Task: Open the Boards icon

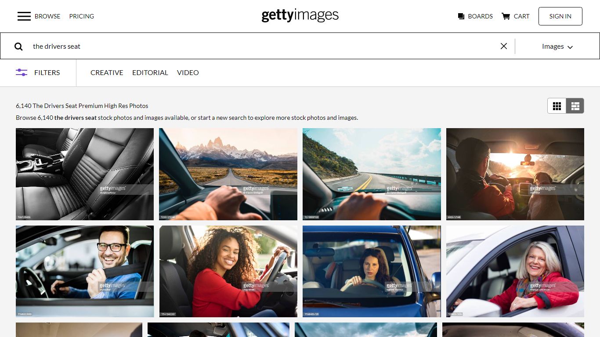Action: tap(461, 16)
